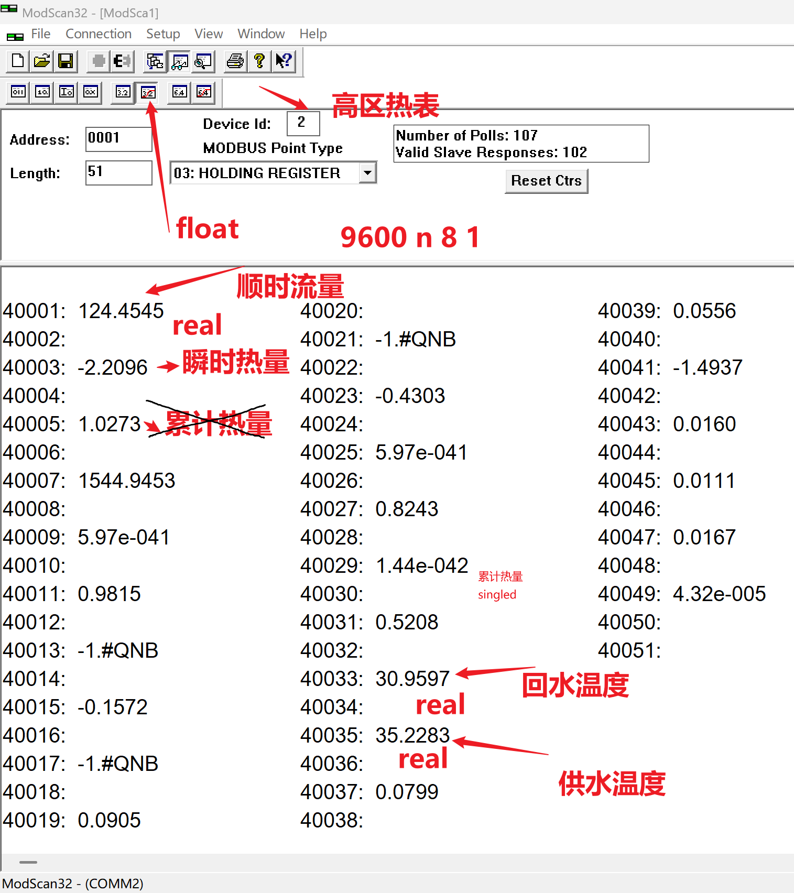Toggle the show traffic magnifier view
The image size is (794, 893).
pyautogui.click(x=203, y=61)
